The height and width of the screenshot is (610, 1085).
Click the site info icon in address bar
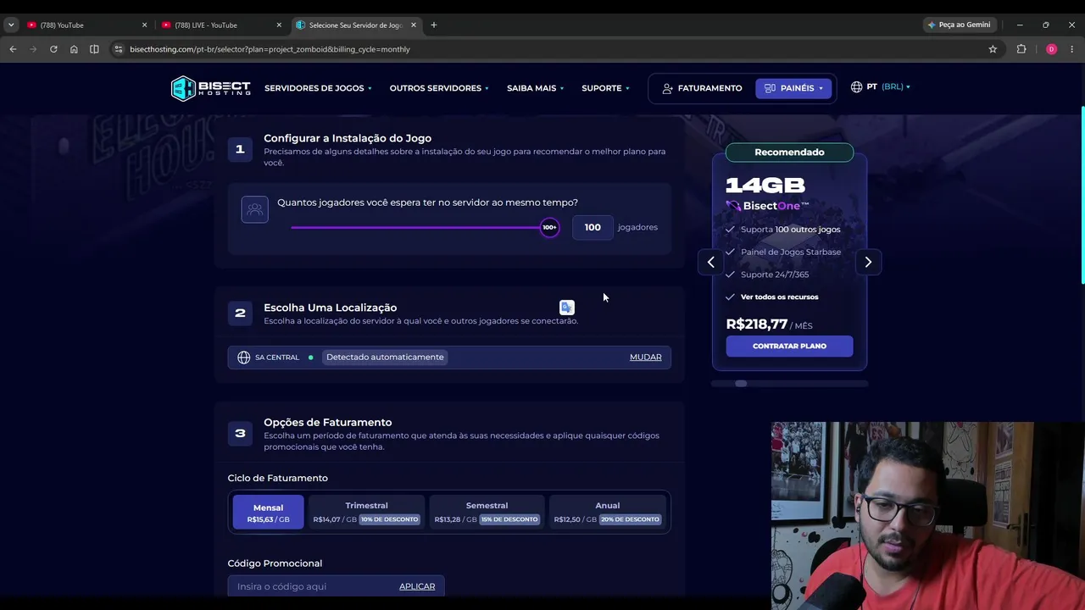click(x=118, y=49)
